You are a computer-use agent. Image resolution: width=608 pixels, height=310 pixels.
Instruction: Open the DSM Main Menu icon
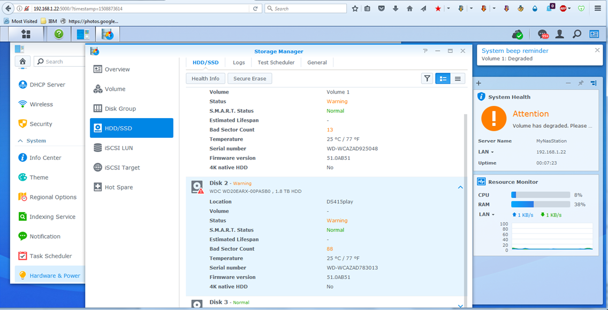pyautogui.click(x=26, y=34)
